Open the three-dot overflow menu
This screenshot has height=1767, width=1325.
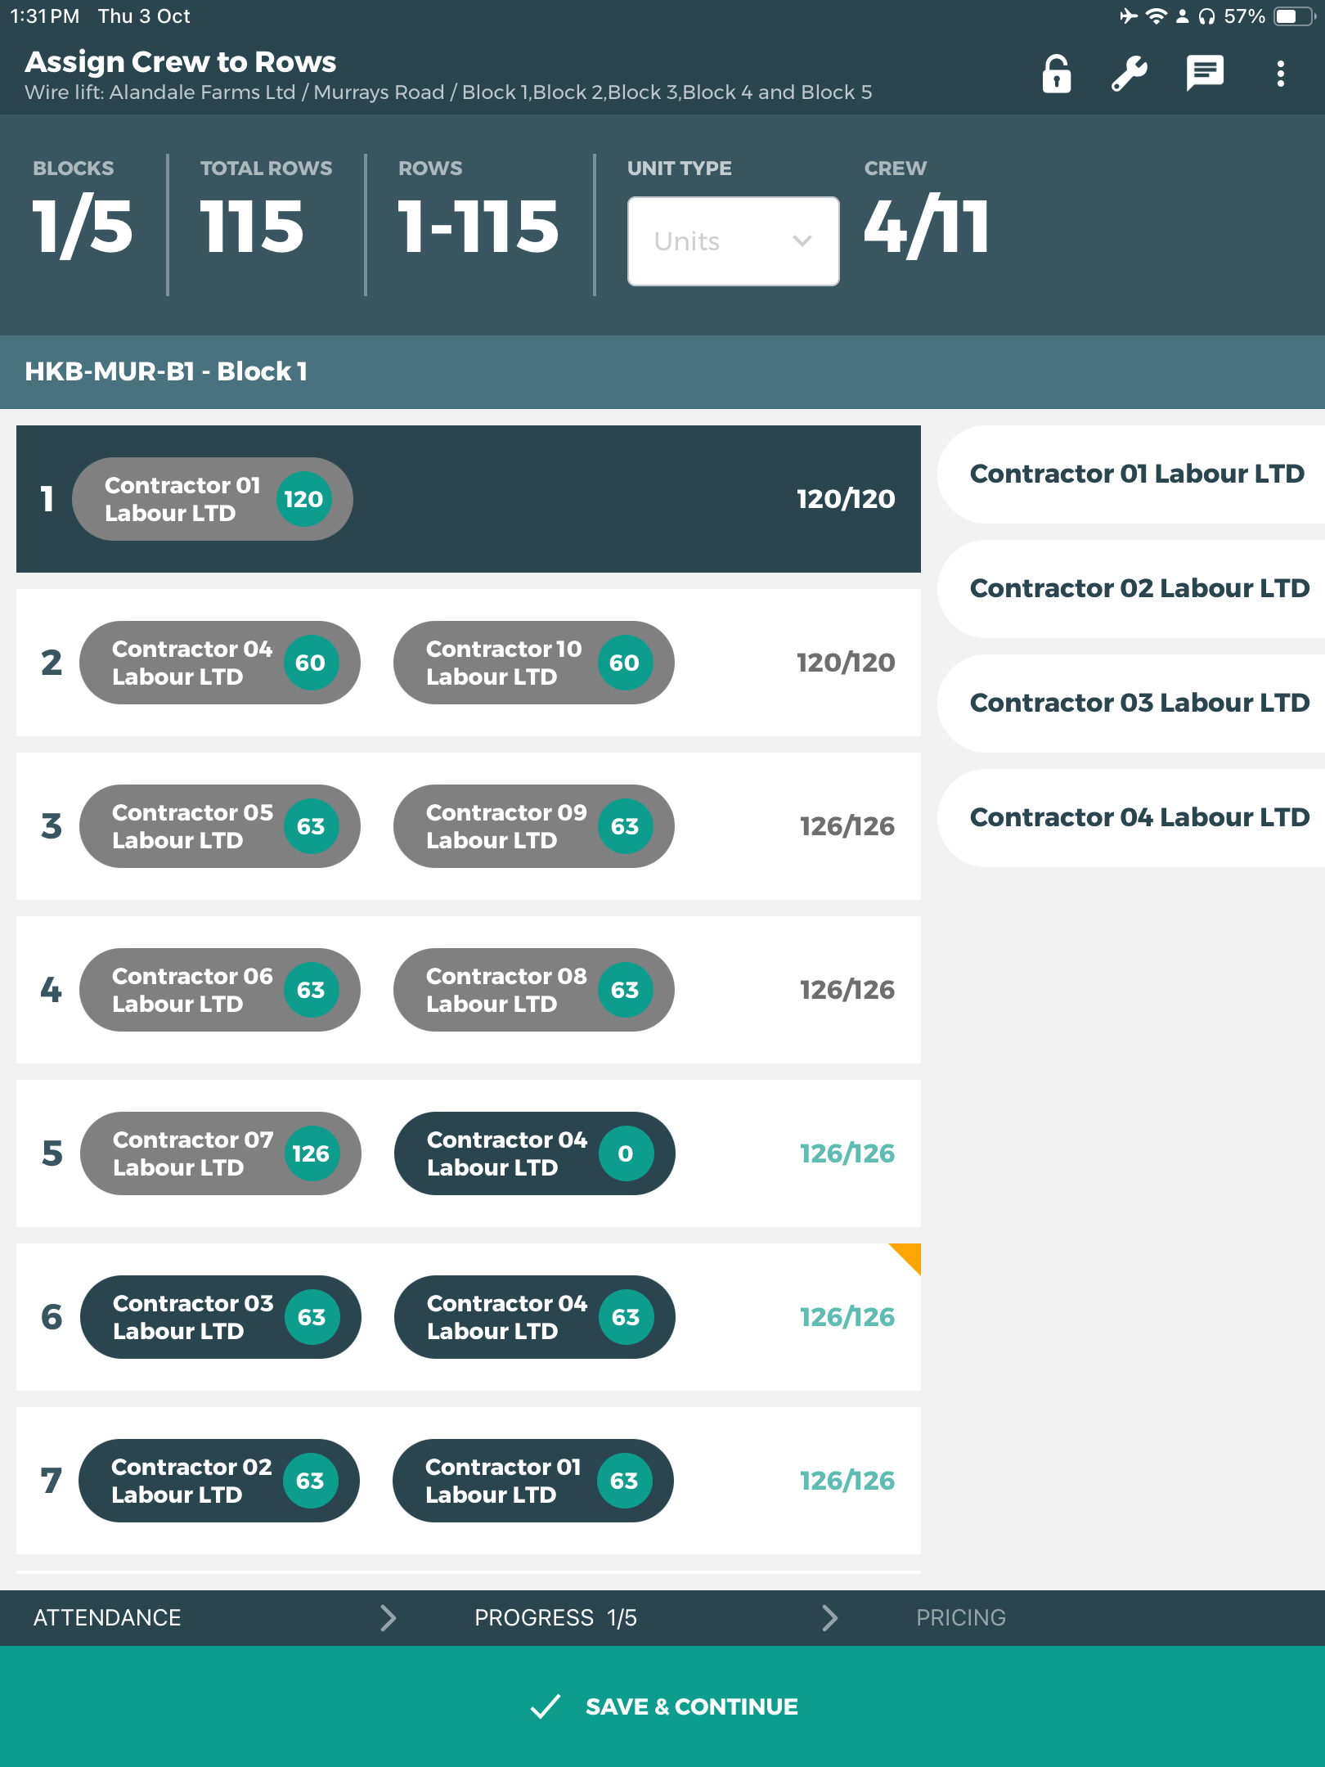coord(1280,74)
